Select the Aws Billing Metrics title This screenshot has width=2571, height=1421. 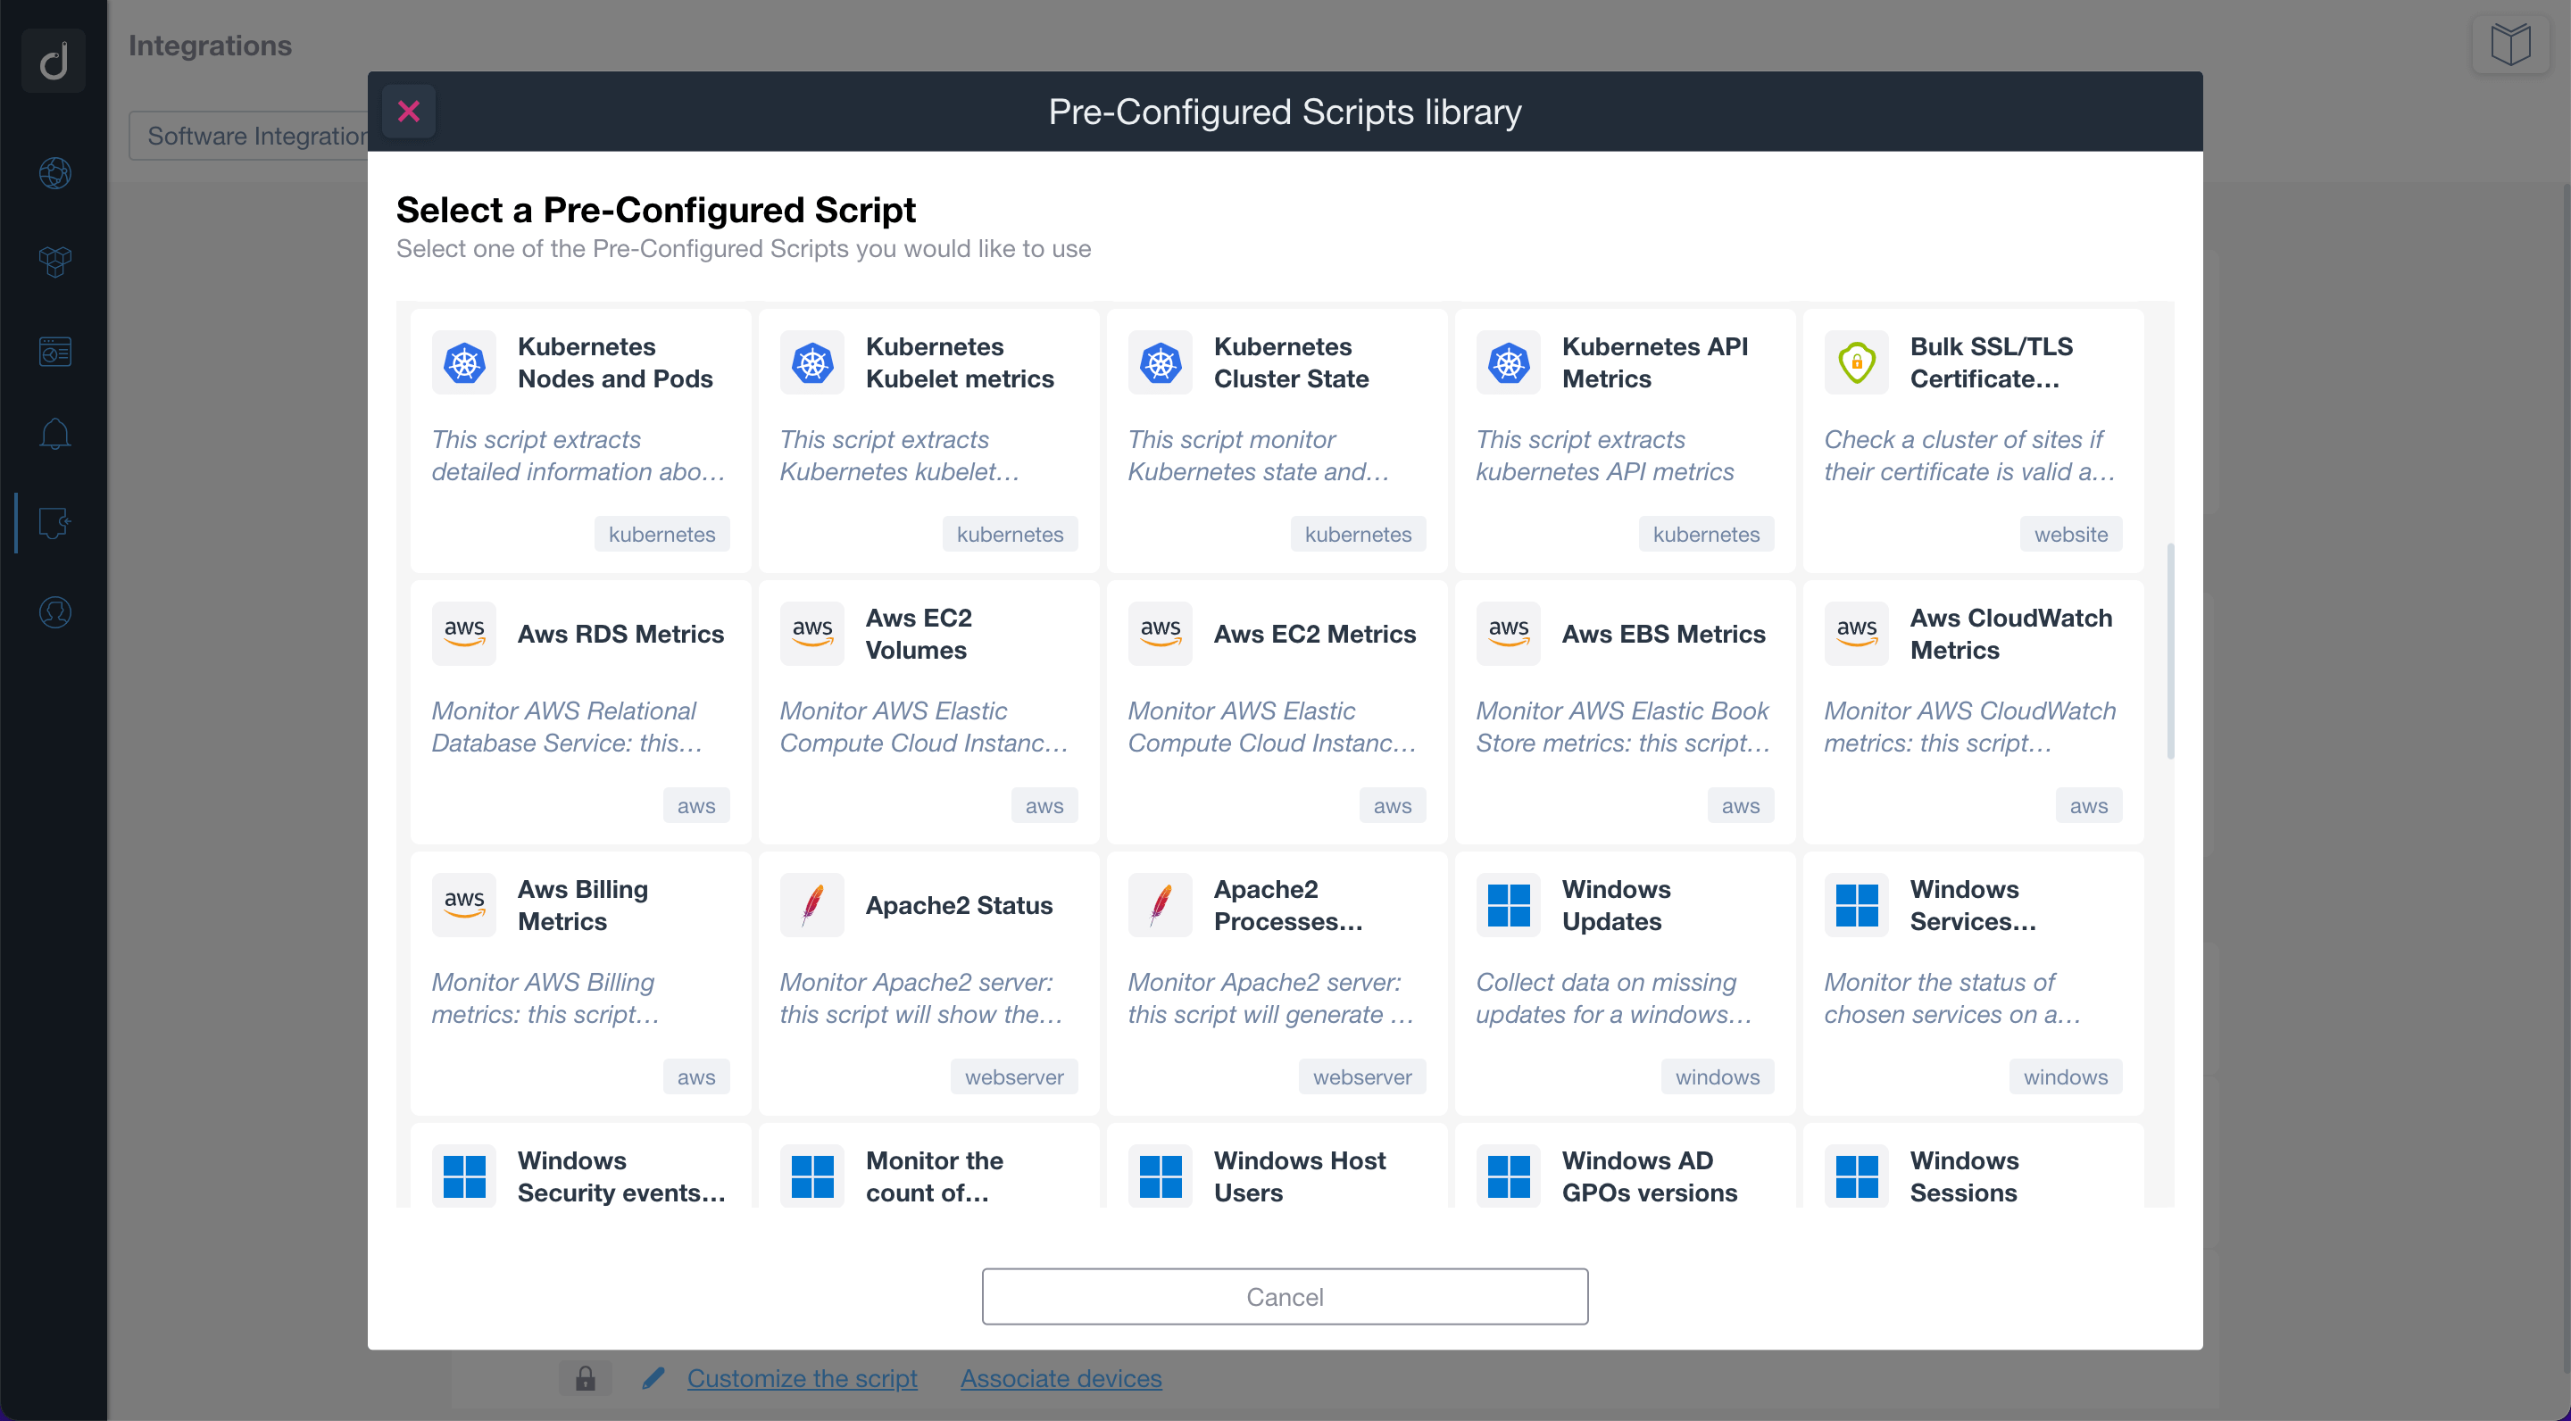(583, 905)
